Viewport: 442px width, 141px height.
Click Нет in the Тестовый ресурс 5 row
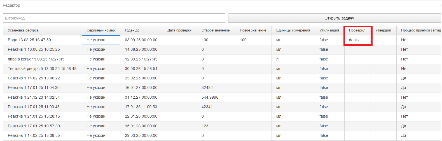[x=419, y=69]
